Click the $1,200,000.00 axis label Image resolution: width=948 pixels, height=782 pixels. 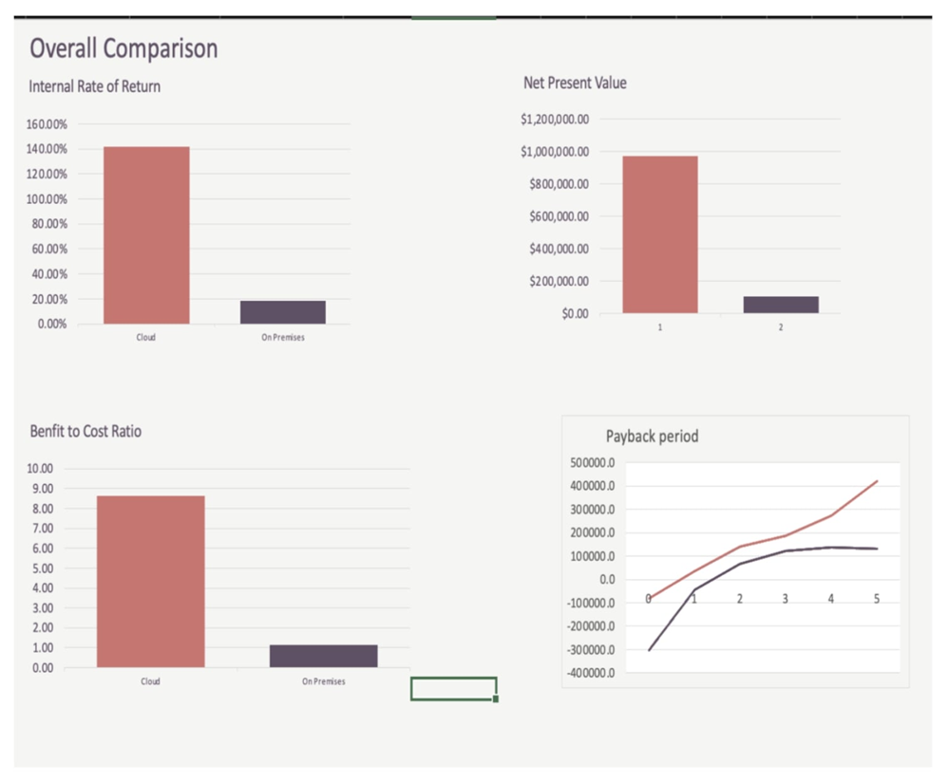pos(555,120)
